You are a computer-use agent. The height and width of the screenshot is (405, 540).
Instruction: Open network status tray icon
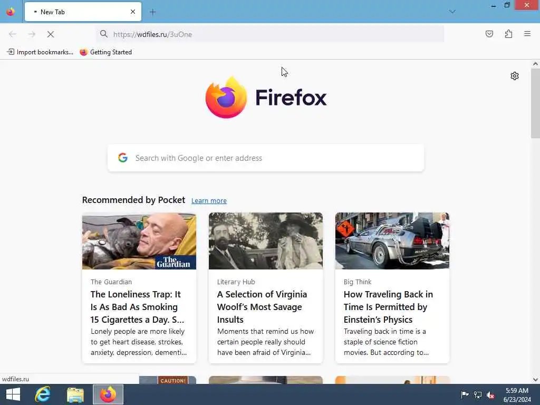[x=478, y=394]
